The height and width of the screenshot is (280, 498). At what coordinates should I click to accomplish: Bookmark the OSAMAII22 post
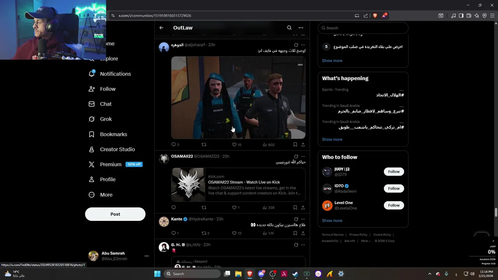coord(295,207)
